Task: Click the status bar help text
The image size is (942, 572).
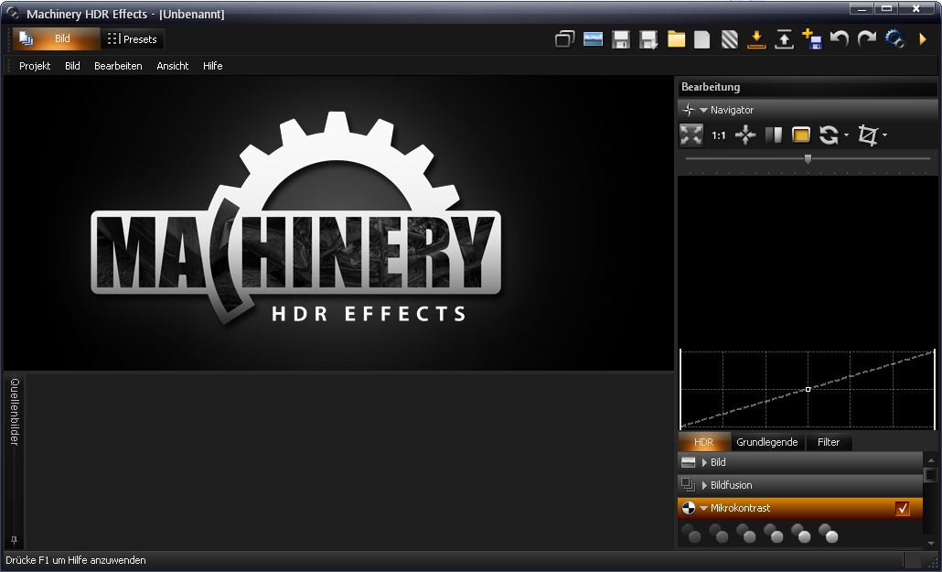Action: 76,560
